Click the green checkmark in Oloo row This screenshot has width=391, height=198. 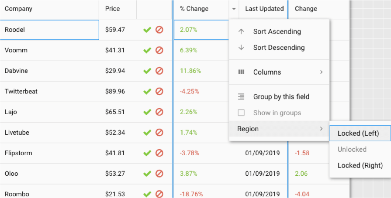coord(147,174)
